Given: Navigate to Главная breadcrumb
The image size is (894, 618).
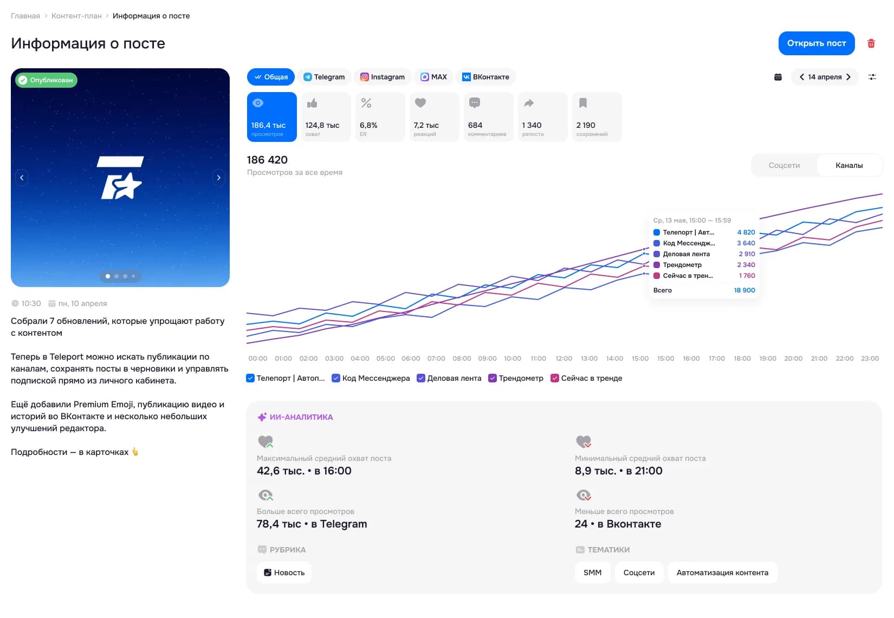Looking at the screenshot, I should [x=25, y=16].
